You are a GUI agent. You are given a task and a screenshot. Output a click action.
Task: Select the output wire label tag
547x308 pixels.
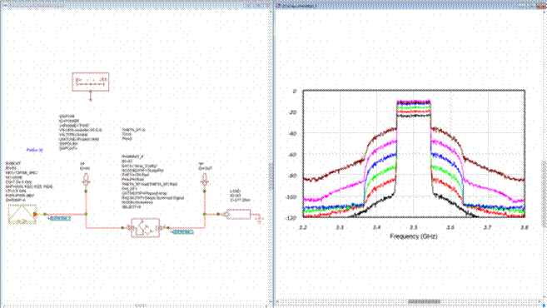[183, 232]
